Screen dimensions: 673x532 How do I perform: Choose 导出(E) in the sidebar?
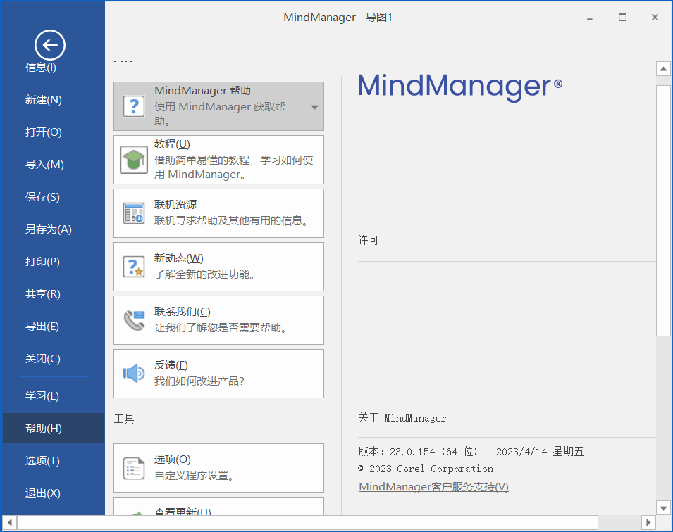(42, 327)
